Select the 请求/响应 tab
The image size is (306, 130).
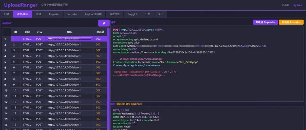22,14
